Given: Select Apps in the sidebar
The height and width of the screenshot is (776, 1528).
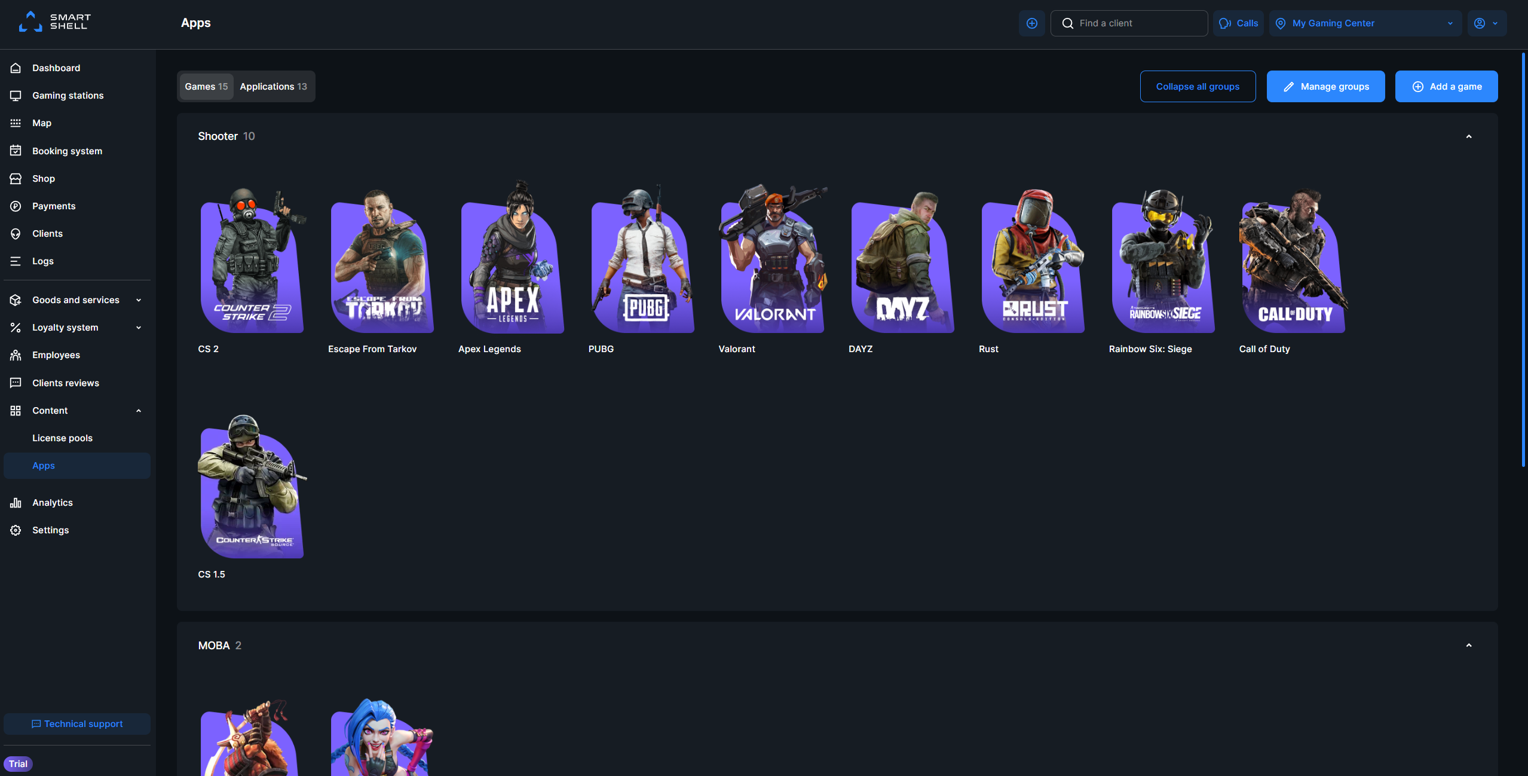Looking at the screenshot, I should point(77,466).
